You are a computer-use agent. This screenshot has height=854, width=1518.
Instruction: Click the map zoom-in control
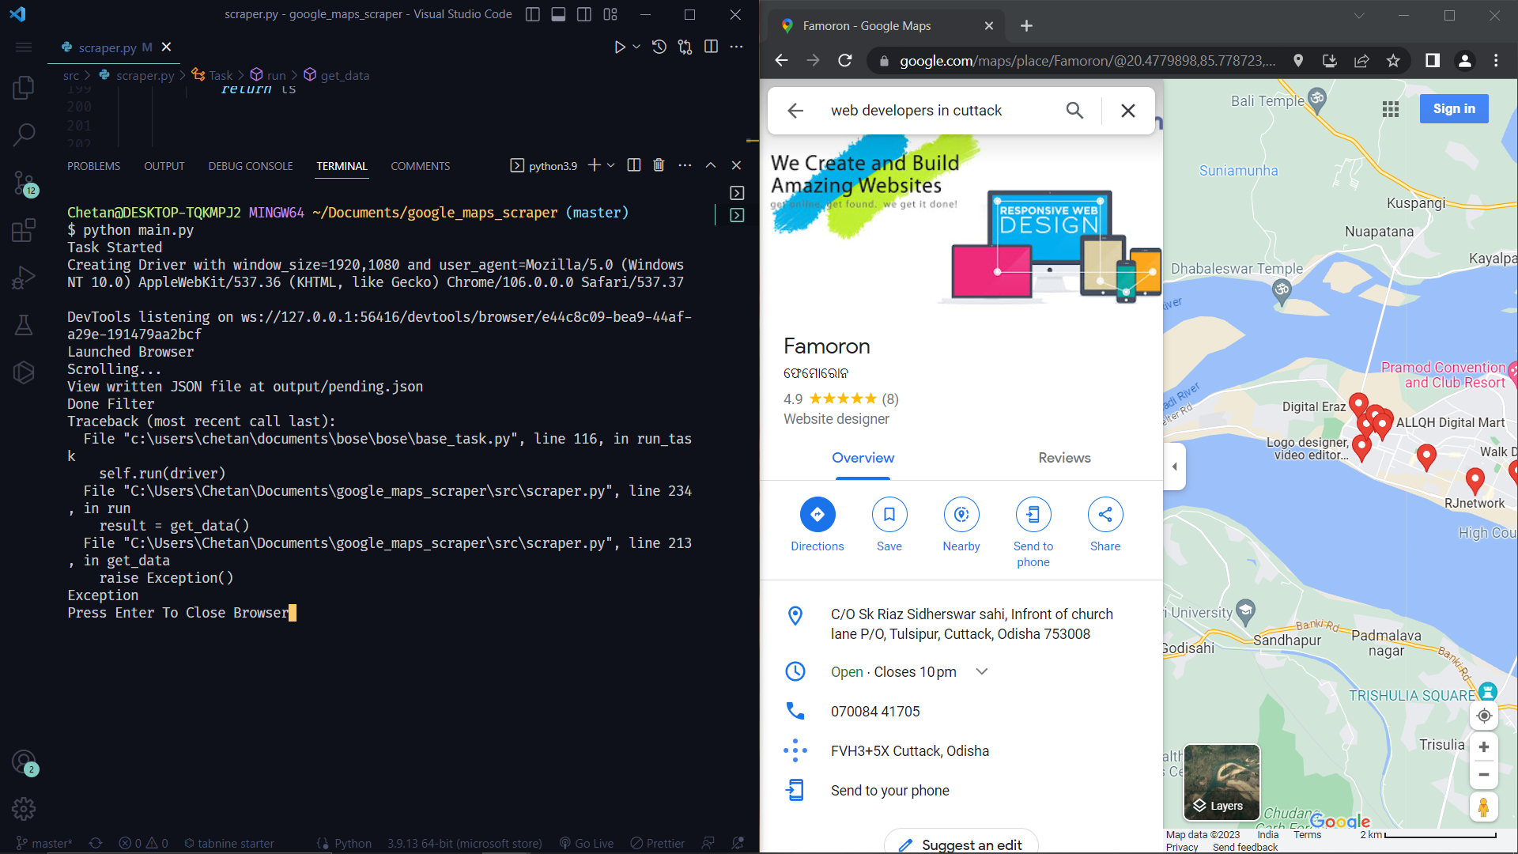(1484, 746)
